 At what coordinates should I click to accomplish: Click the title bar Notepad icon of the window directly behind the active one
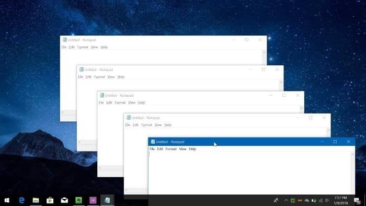[129, 118]
